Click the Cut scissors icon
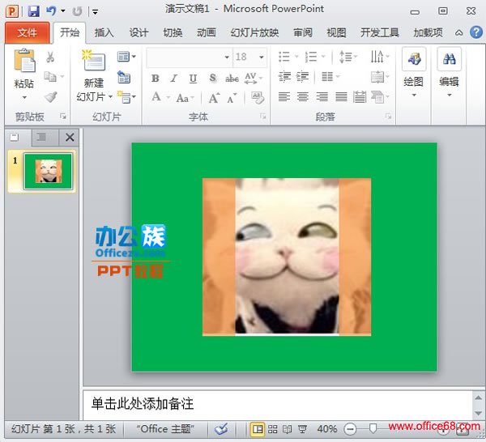486x442 pixels. [x=50, y=57]
